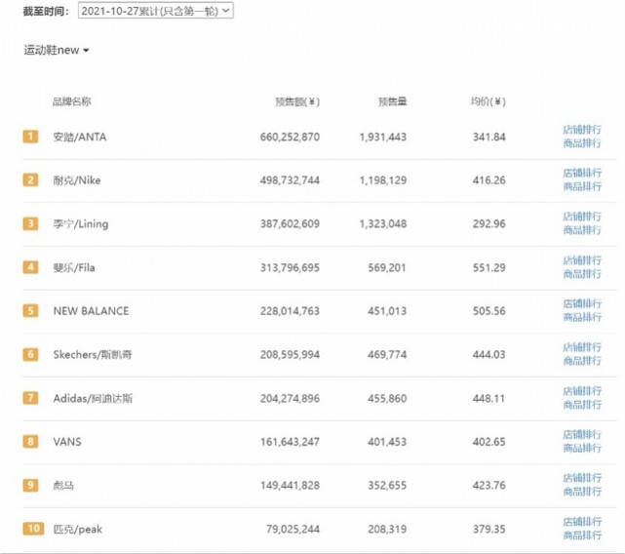Viewport: 625px width, 554px height.
Task: Select brand name 彪马
Action: click(63, 486)
